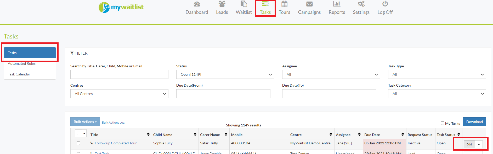
Task: Open the Tasks list icon
Action: coord(265,4)
